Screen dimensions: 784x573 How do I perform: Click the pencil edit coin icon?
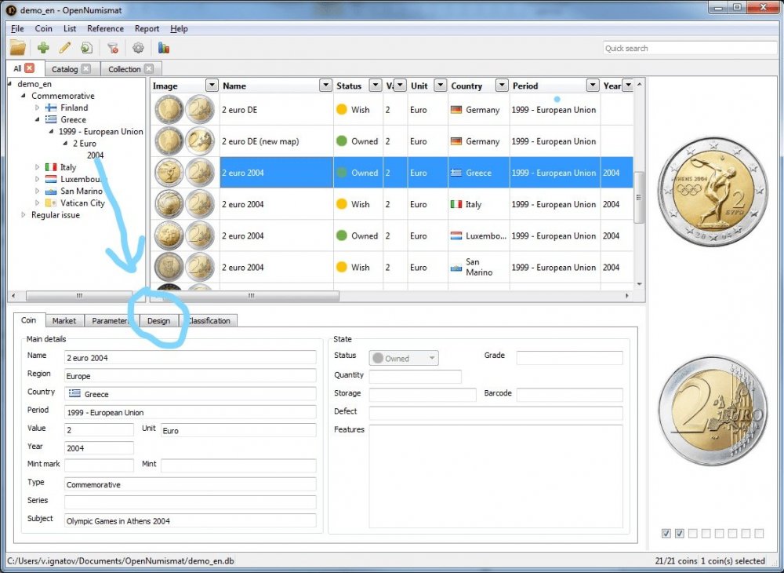click(x=65, y=48)
